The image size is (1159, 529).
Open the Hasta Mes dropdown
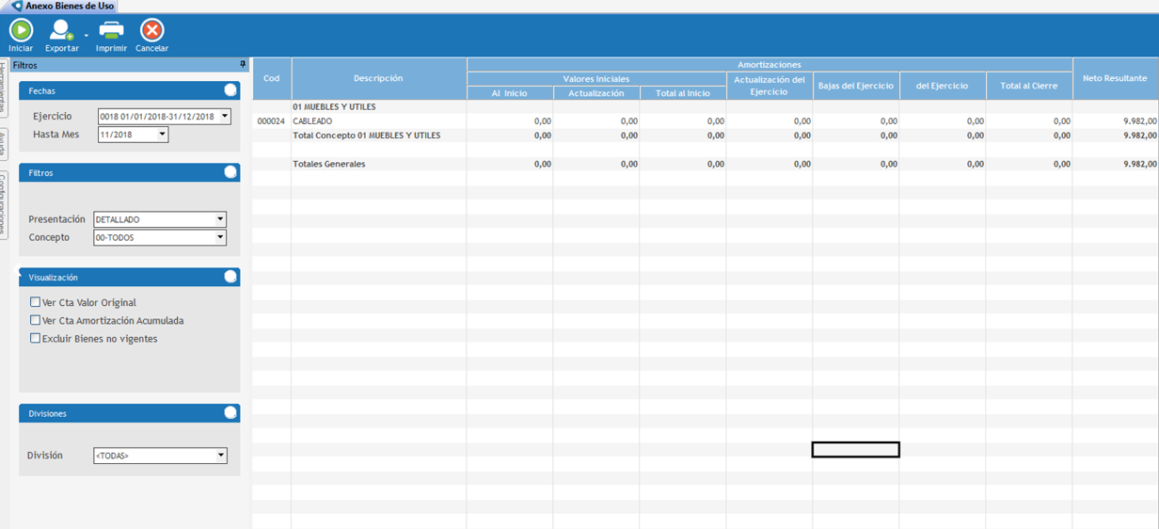point(162,135)
